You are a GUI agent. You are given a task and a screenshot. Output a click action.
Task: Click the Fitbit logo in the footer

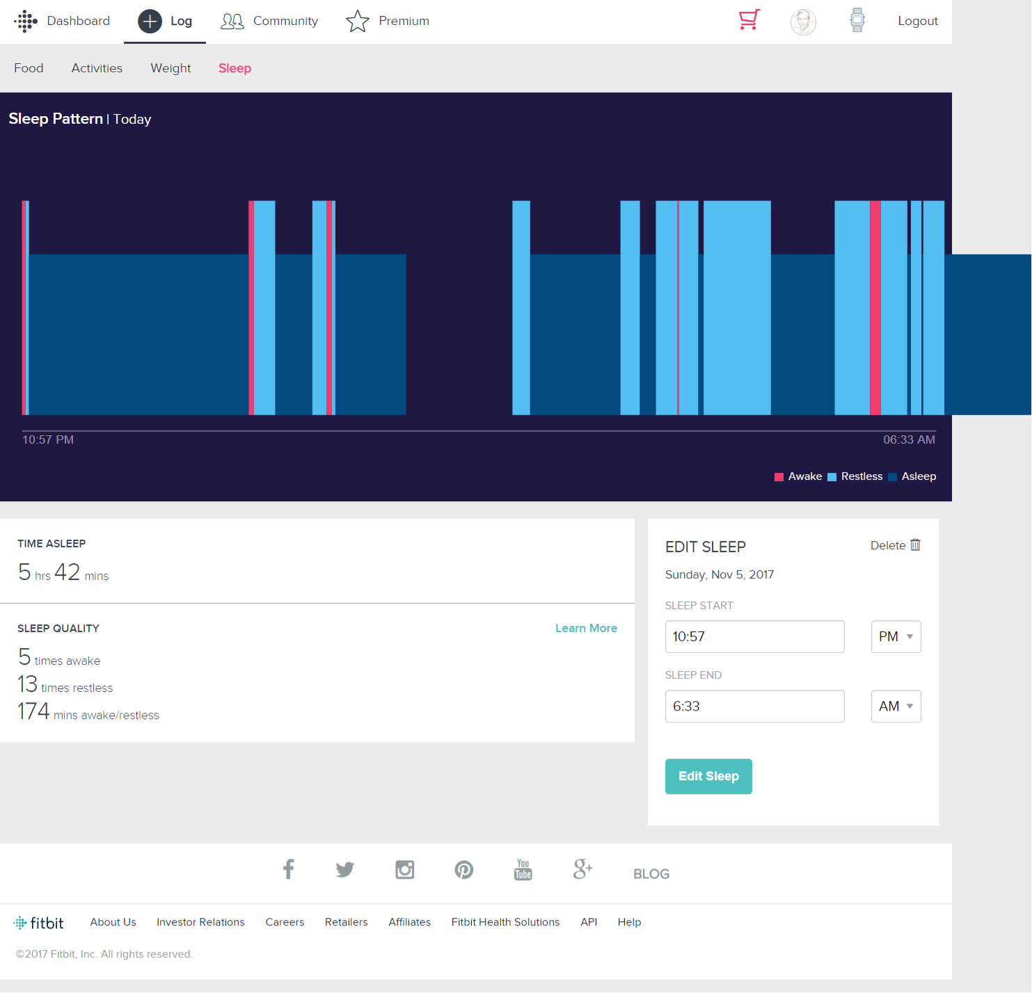point(39,922)
